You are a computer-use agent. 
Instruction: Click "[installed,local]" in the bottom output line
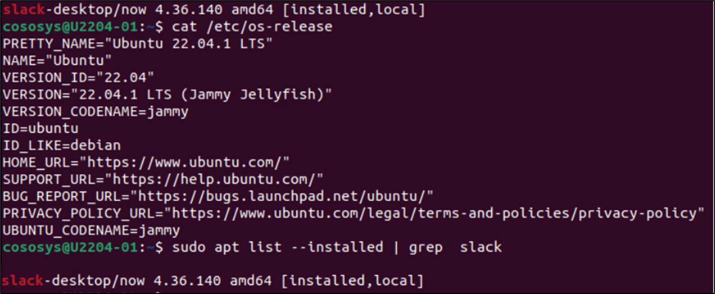[352, 281]
